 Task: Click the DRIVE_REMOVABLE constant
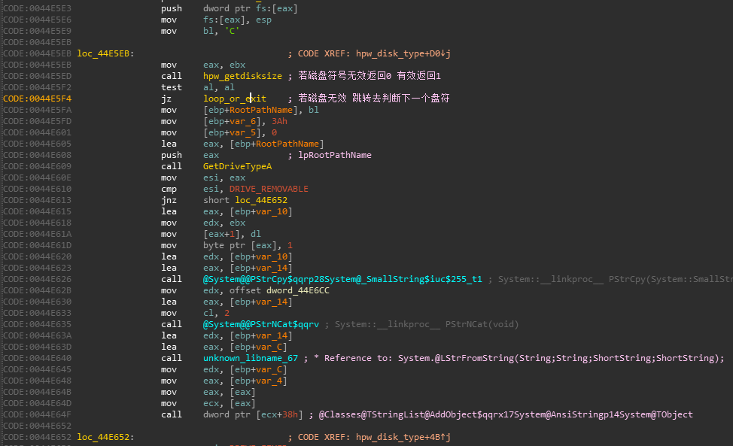click(x=269, y=189)
